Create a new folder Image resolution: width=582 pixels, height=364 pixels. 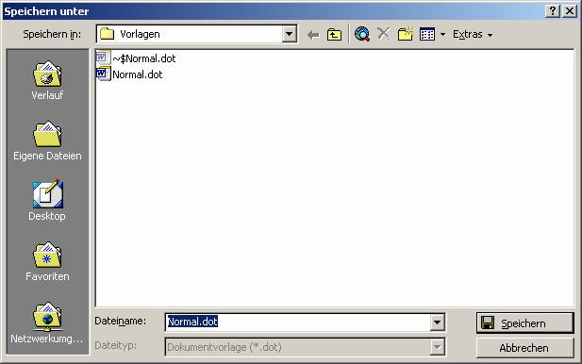click(405, 34)
